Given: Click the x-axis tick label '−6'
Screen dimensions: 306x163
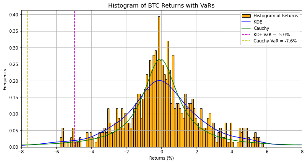Looking at the screenshot, I should click(57, 152).
